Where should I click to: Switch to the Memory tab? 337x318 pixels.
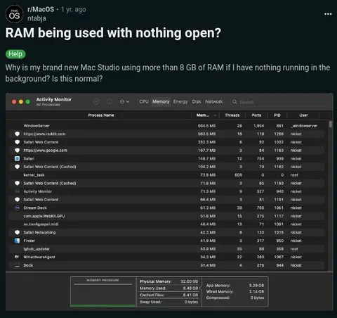161,101
